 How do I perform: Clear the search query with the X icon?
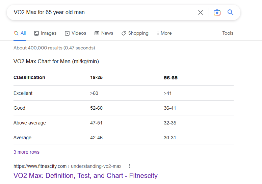pyautogui.click(x=200, y=12)
